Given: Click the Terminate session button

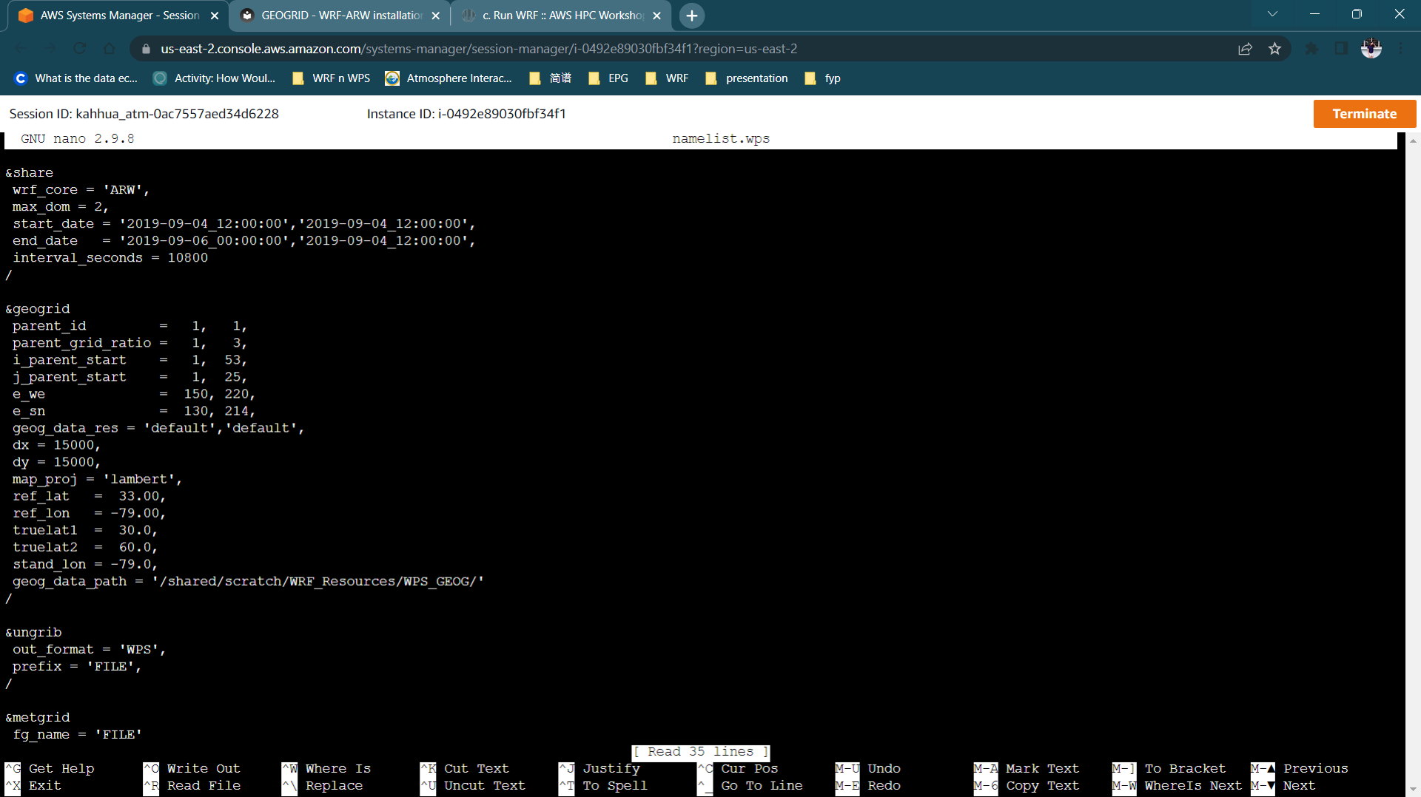Looking at the screenshot, I should pos(1364,114).
